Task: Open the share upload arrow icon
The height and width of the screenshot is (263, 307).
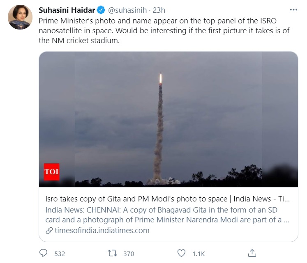Action: coord(253,253)
